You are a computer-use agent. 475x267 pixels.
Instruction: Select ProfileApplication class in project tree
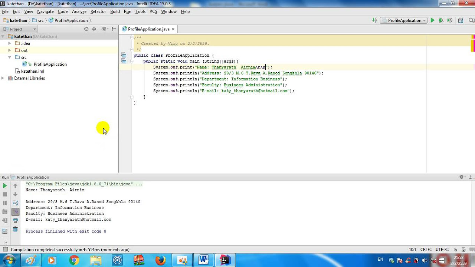[x=50, y=64]
